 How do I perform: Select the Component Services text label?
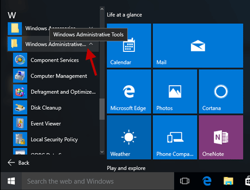click(x=54, y=60)
